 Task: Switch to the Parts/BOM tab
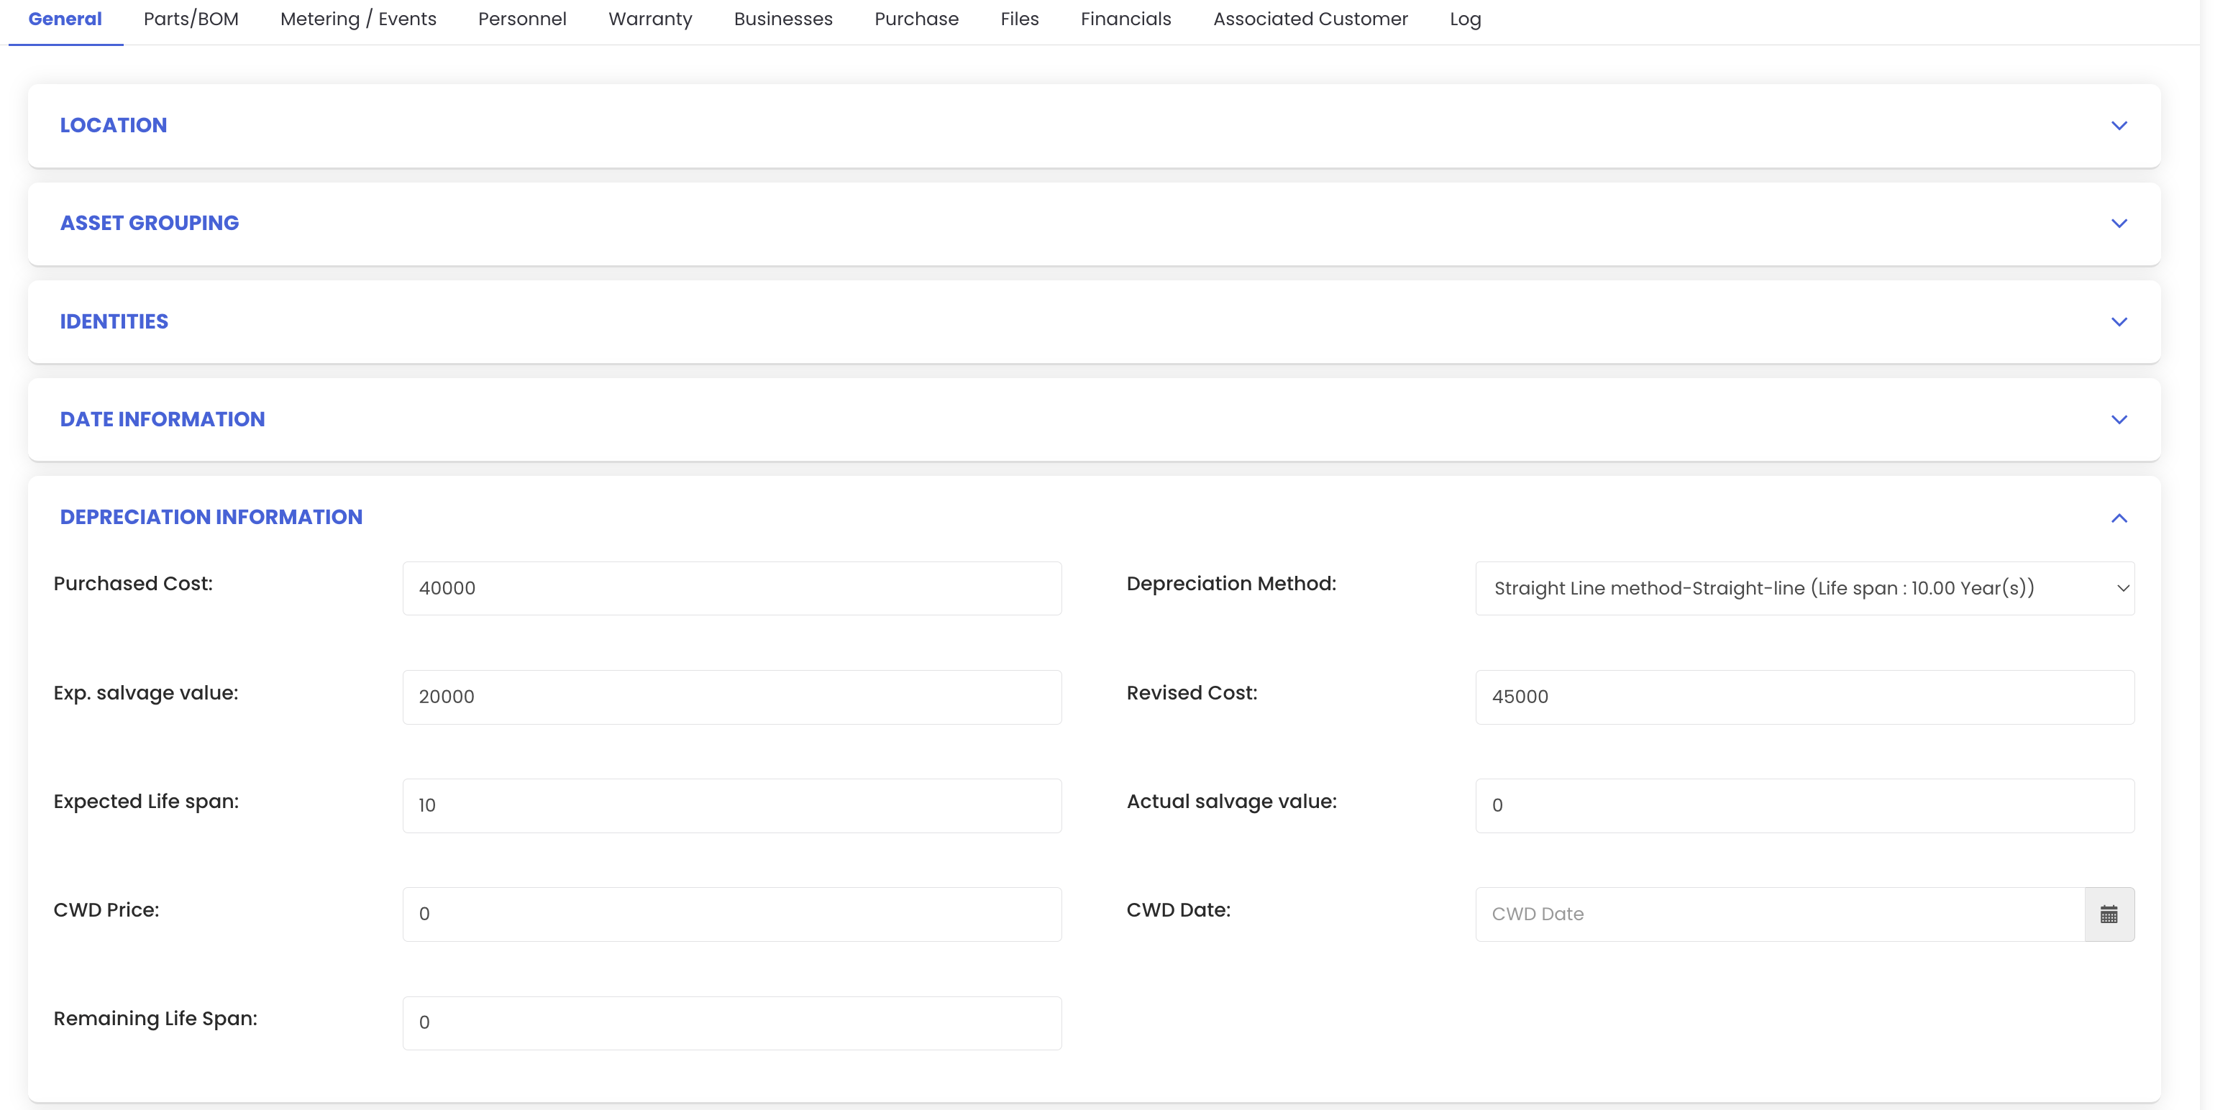(x=191, y=19)
